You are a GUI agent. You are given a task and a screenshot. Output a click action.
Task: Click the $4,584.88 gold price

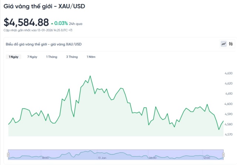click(26, 22)
